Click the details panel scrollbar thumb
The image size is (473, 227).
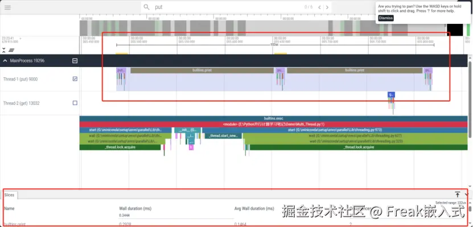tap(470, 209)
